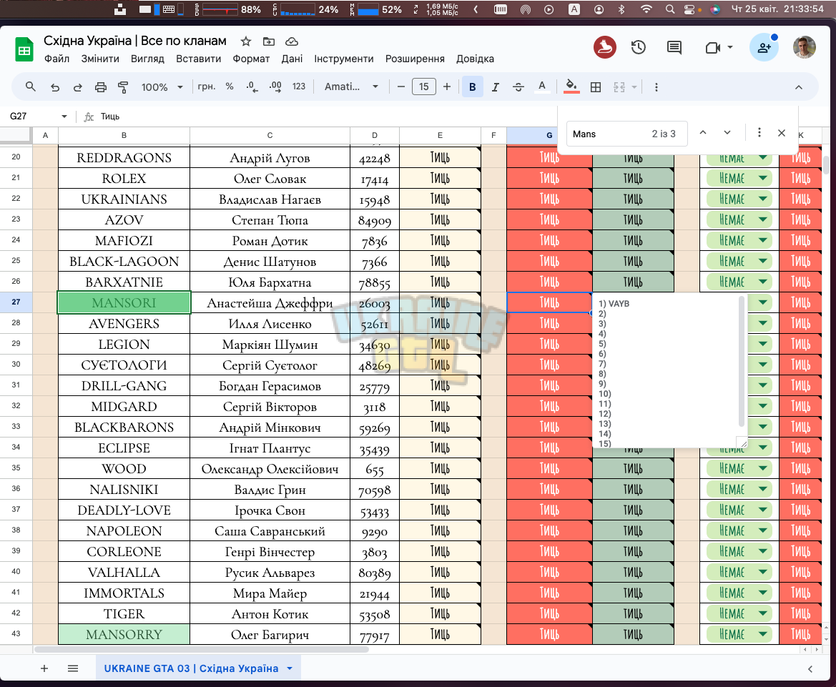Open the three-dot more toolbar options
The width and height of the screenshot is (836, 687).
point(656,87)
